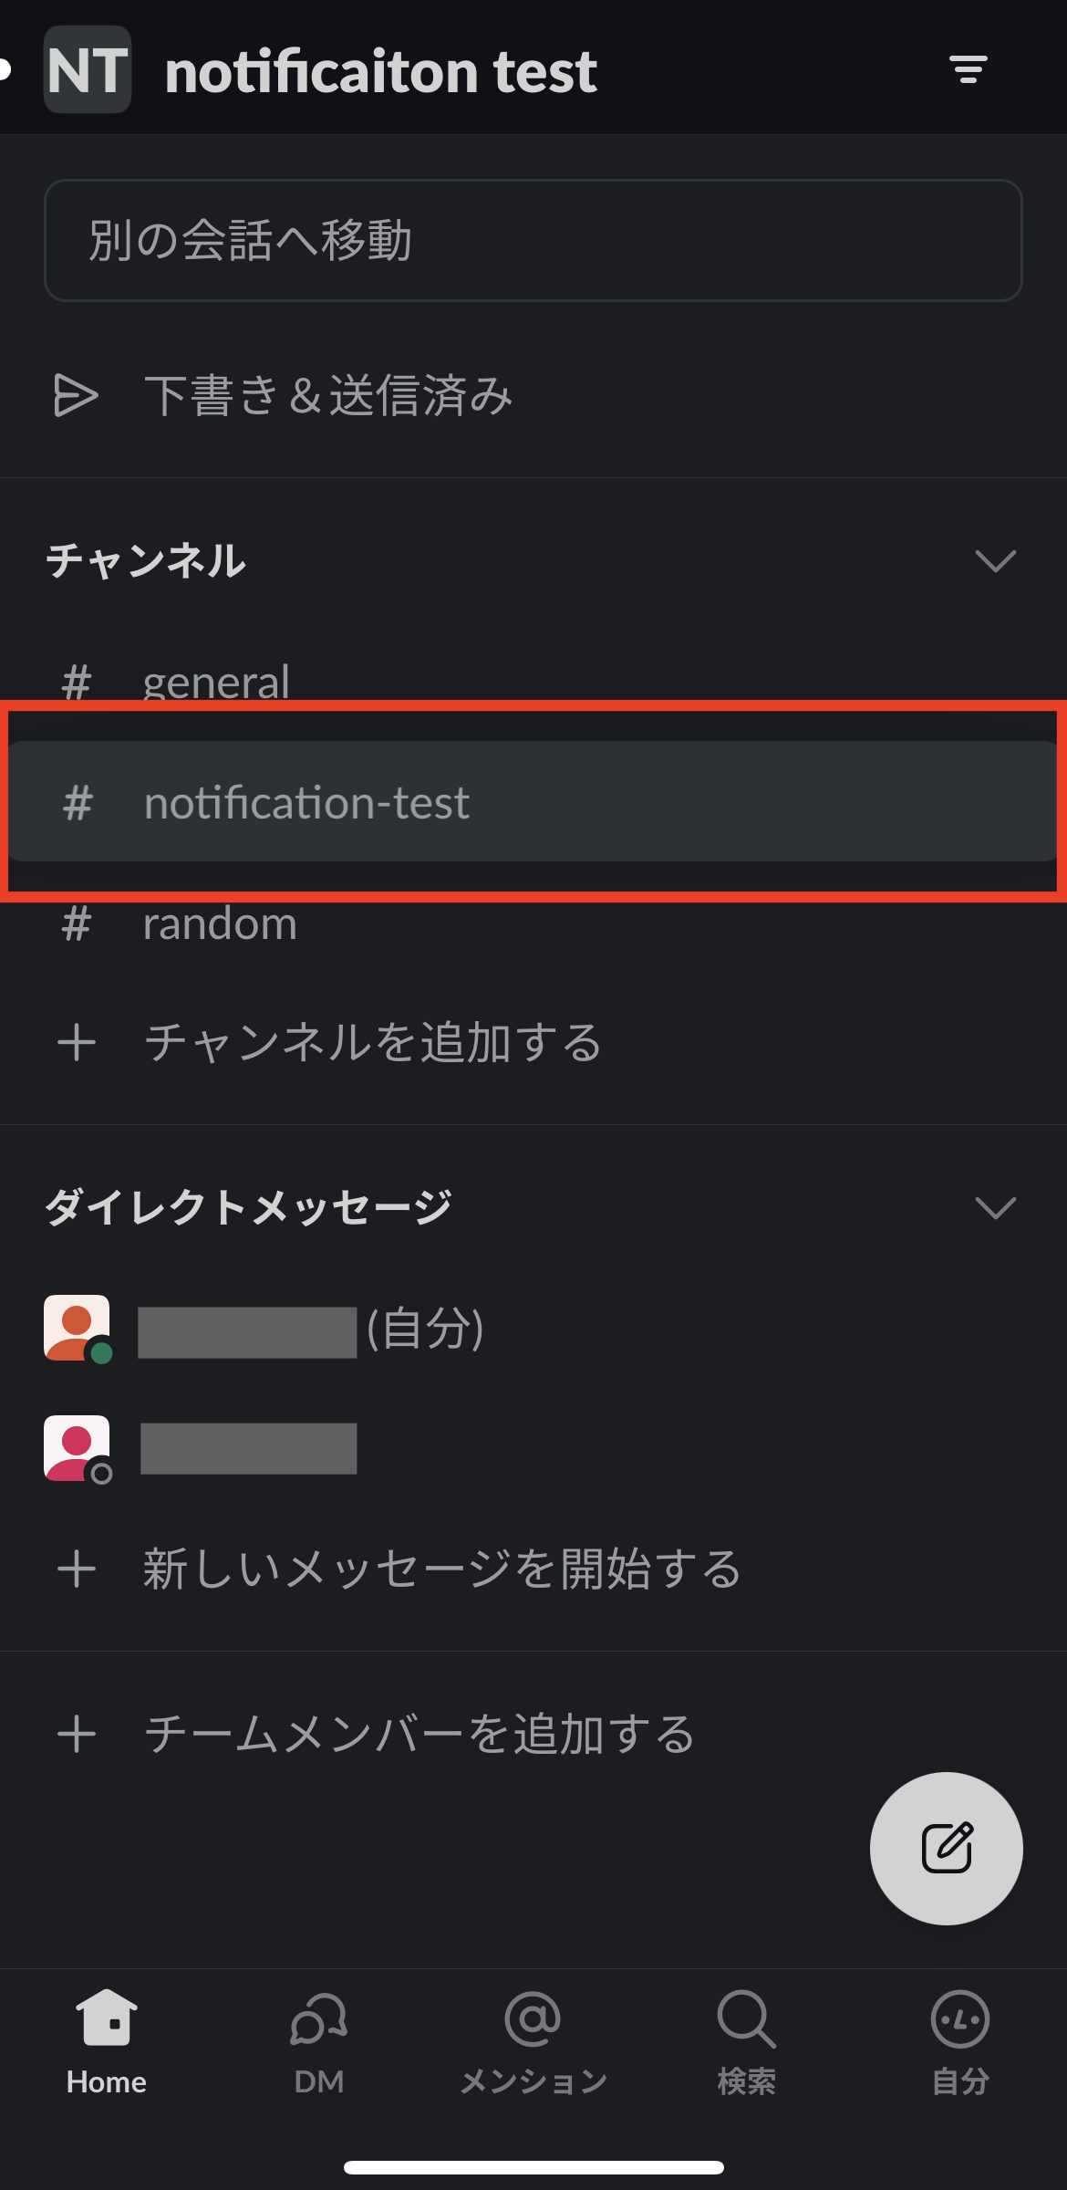This screenshot has height=2190, width=1067.
Task: Open the second direct message avatar
Action: (77, 1448)
